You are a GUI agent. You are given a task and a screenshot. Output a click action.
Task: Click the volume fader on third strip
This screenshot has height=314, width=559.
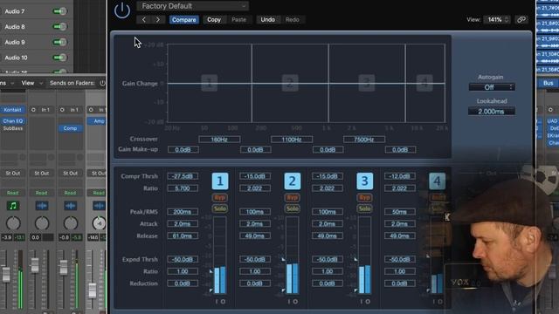(64, 267)
